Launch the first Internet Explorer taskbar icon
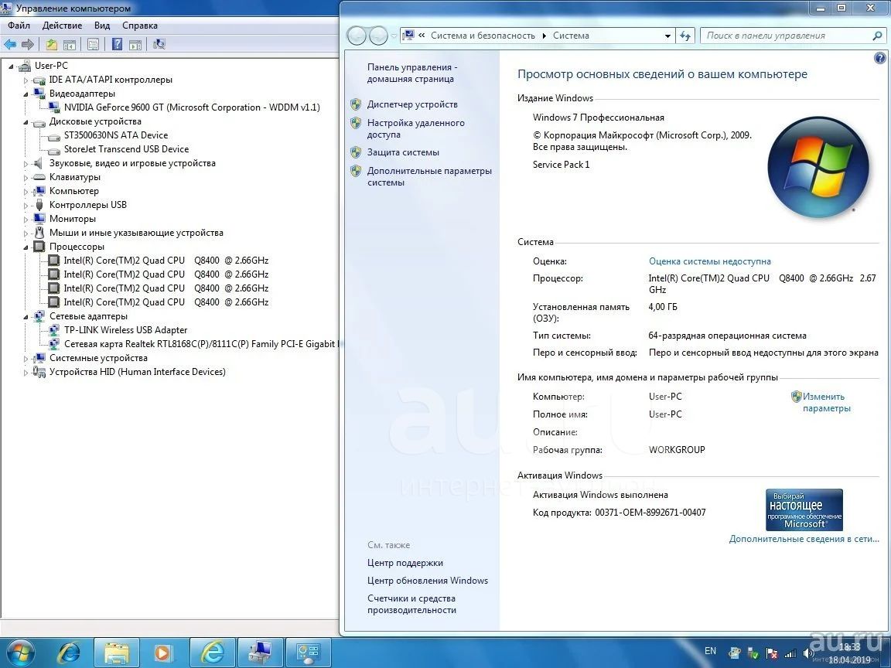The height and width of the screenshot is (668, 891). [68, 653]
